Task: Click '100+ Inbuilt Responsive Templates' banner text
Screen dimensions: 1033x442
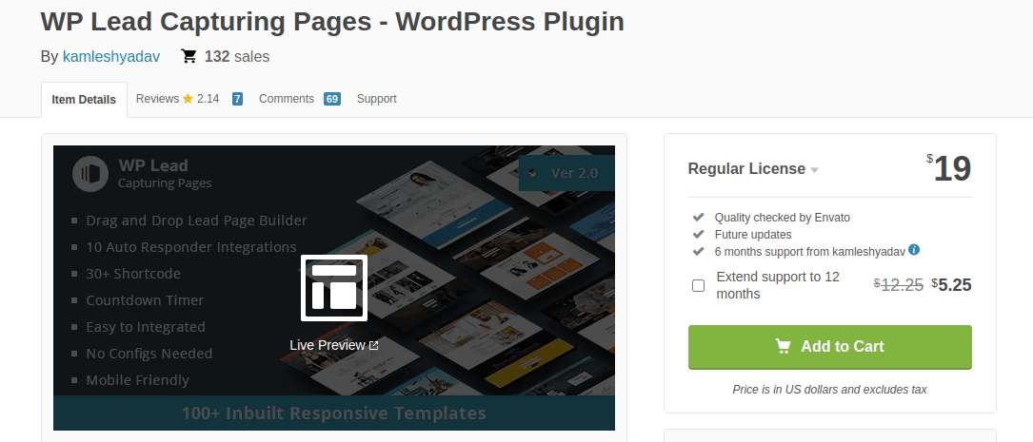Action: [x=333, y=413]
